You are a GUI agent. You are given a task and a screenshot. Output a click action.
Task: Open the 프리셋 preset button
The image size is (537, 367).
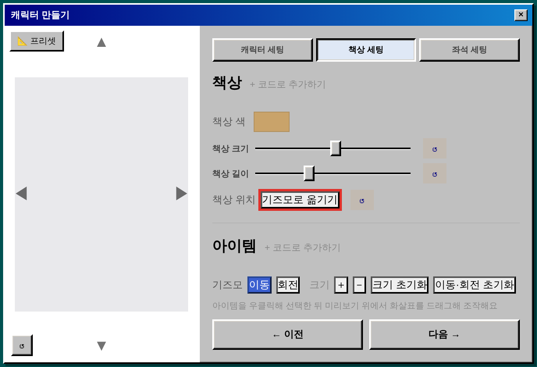[37, 41]
